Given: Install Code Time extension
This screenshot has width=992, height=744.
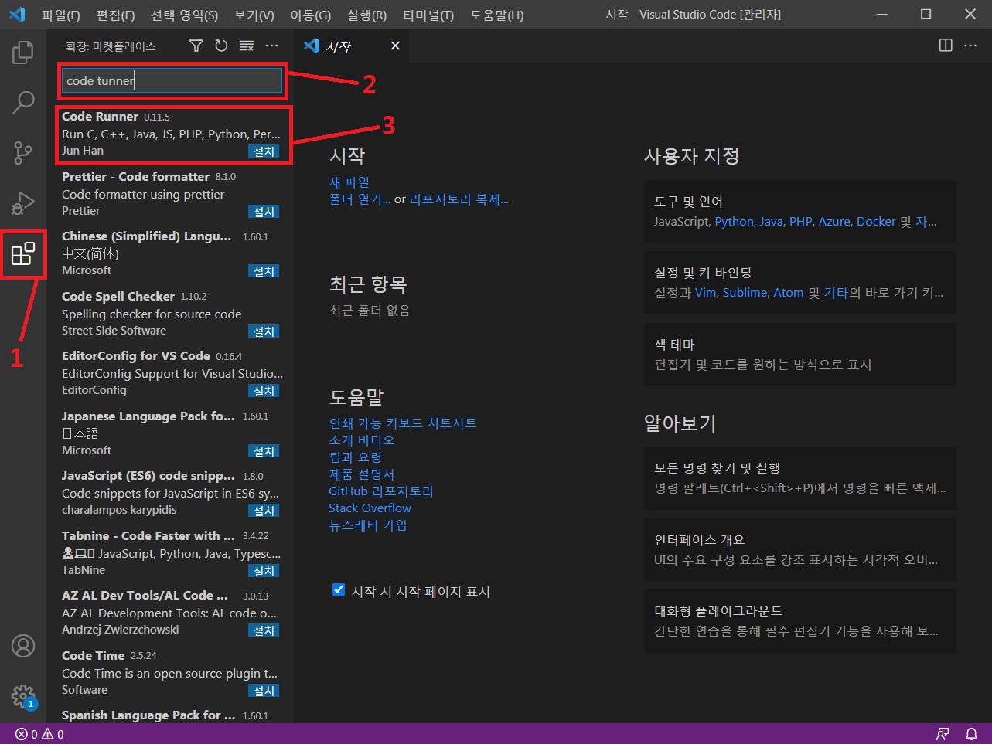Looking at the screenshot, I should coord(264,691).
